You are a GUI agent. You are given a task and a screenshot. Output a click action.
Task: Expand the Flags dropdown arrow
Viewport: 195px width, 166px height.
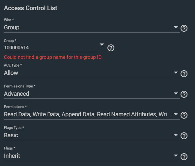click(176, 155)
